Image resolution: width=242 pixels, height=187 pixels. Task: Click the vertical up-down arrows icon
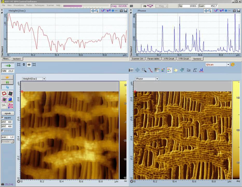(24, 65)
